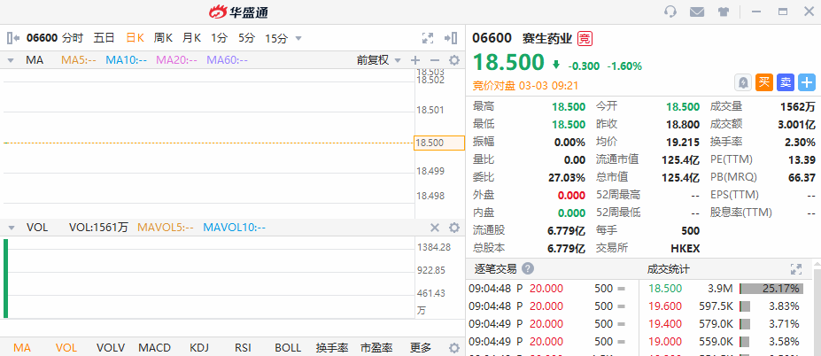Screen dimensions: 821x356
Task: Click the blue 卖 sell button
Action: pyautogui.click(x=786, y=82)
